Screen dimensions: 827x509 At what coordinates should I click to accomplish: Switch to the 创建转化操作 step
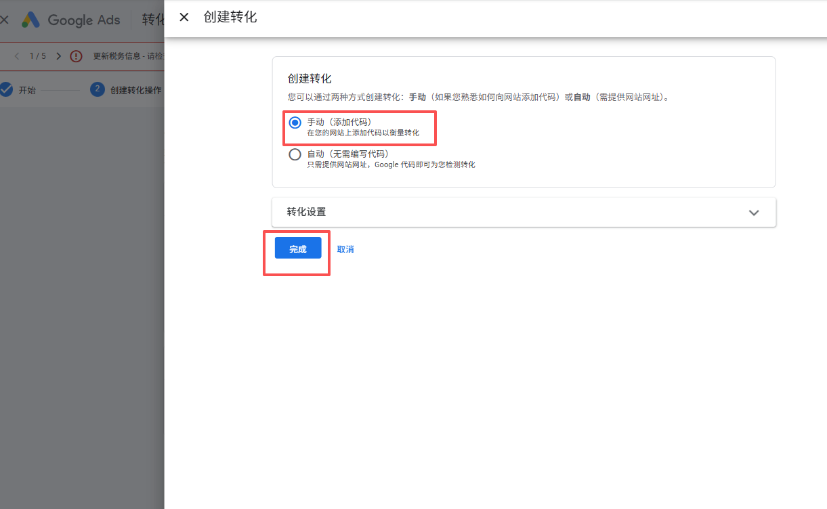click(x=135, y=90)
